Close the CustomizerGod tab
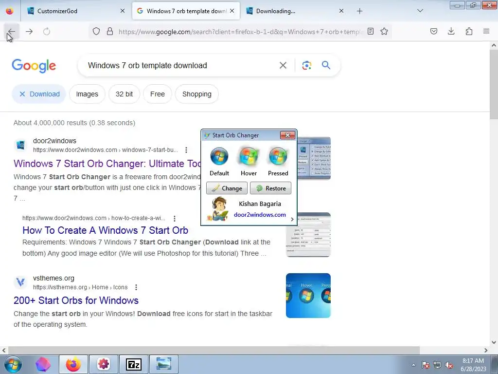The width and height of the screenshot is (498, 374). [x=123, y=11]
